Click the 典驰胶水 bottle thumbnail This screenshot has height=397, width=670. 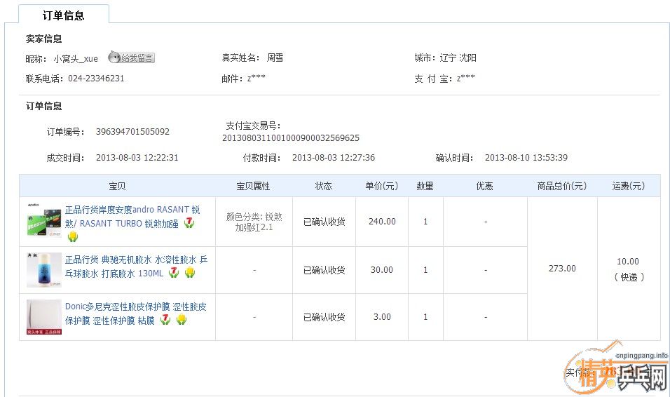[x=44, y=270]
